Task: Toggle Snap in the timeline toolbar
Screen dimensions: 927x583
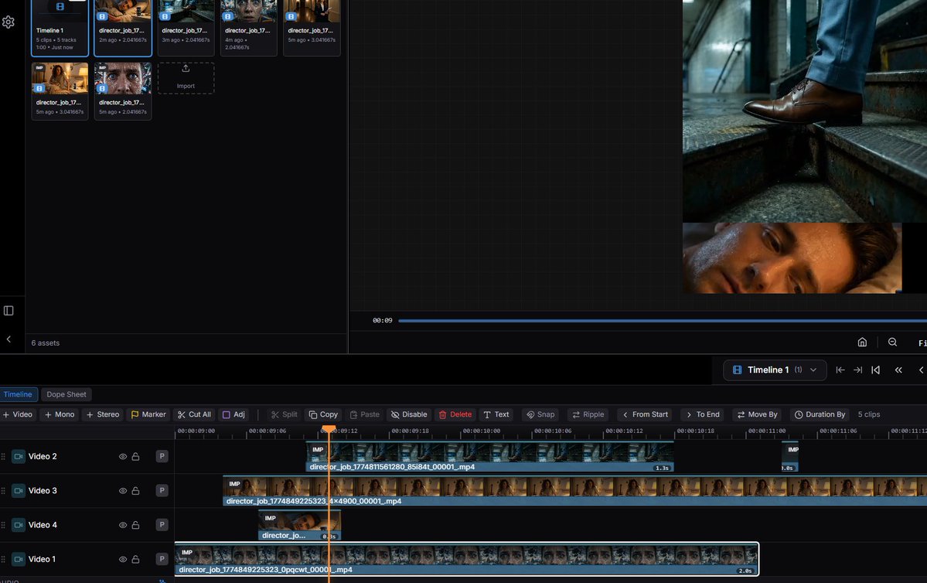Action: tap(540, 414)
